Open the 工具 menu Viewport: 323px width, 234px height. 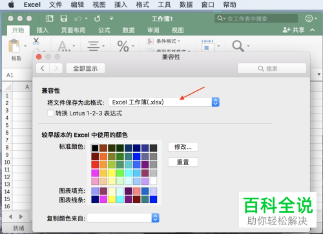(x=164, y=5)
